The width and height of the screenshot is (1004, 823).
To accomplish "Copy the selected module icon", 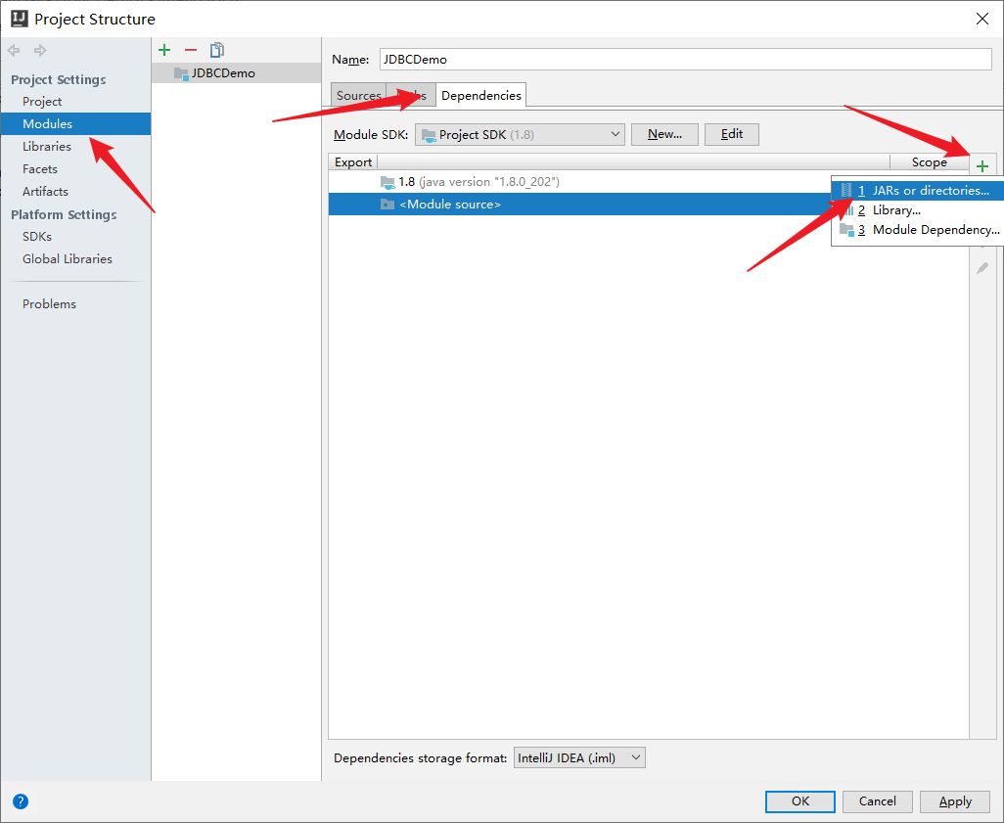I will [217, 50].
